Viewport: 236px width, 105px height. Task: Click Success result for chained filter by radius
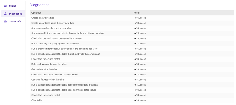pyautogui.click(x=142, y=49)
